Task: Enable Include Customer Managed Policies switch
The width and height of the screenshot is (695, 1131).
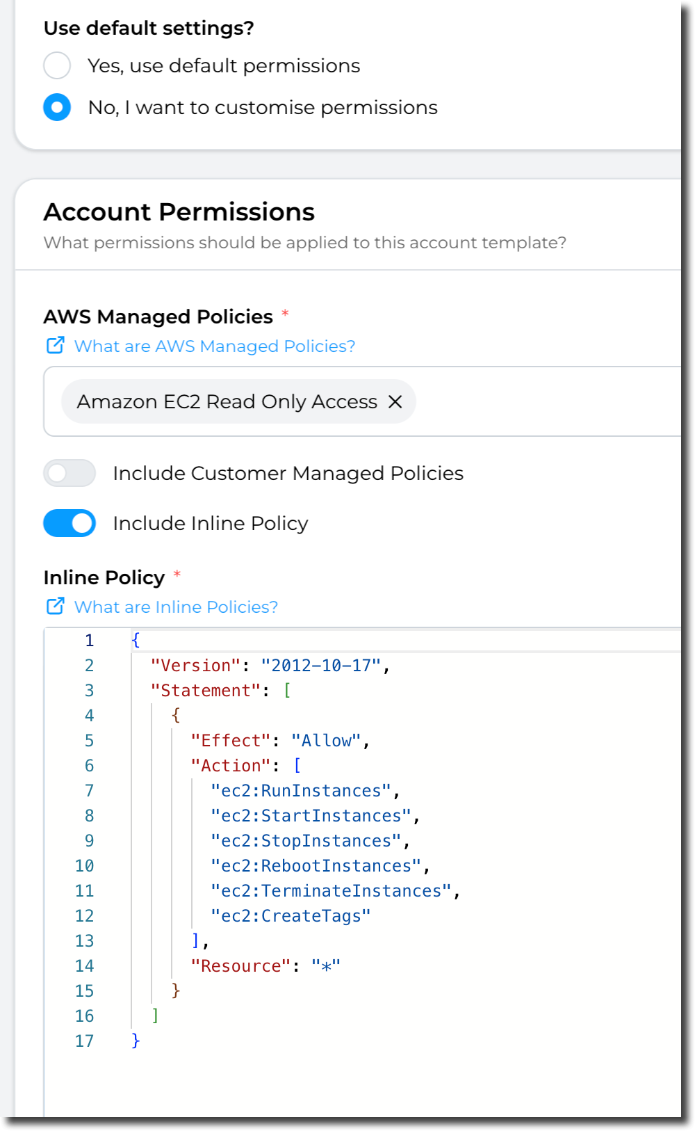Action: coord(69,474)
